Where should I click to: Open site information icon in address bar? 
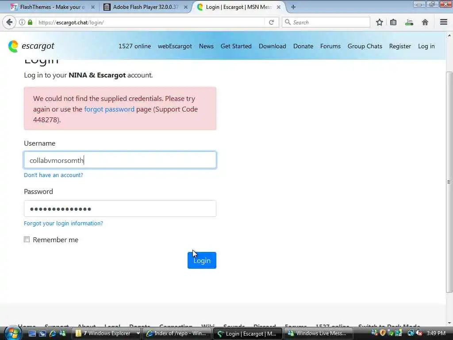[x=22, y=22]
